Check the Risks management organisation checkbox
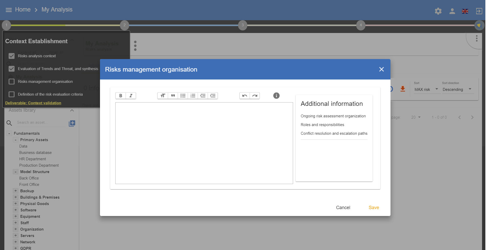 [x=12, y=82]
